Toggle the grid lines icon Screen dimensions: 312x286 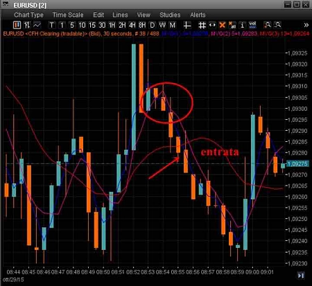(x=202, y=25)
